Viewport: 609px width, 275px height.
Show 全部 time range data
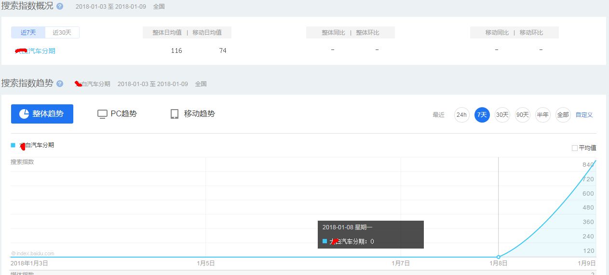point(563,115)
